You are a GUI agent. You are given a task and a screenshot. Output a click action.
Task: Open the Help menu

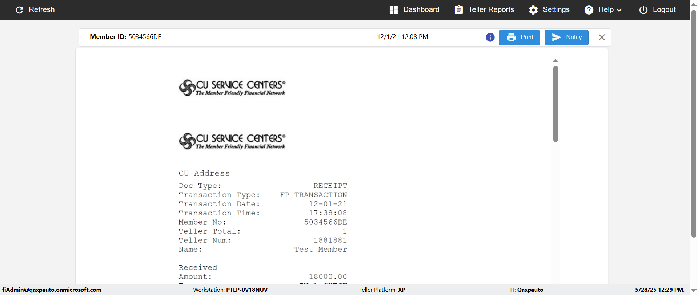[603, 10]
